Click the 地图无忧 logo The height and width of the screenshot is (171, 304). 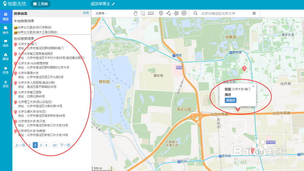pos(15,4)
